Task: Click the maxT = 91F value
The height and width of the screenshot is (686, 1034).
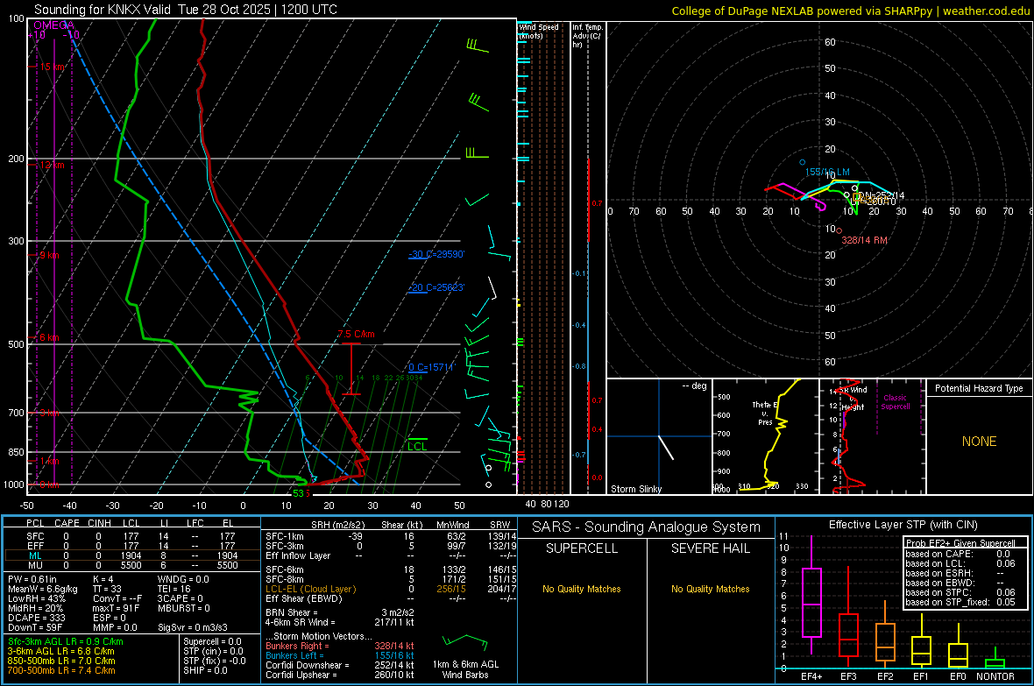Action: 116,608
